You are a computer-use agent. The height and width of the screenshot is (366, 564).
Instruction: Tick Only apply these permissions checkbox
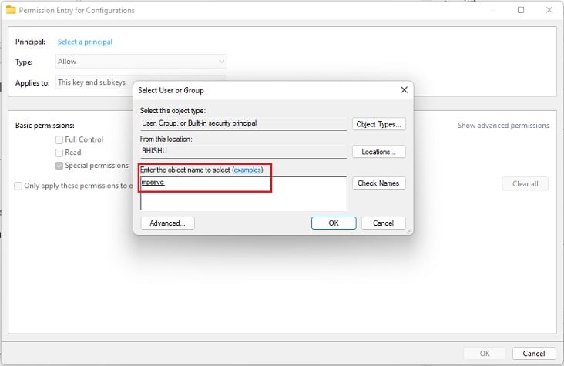[18, 186]
